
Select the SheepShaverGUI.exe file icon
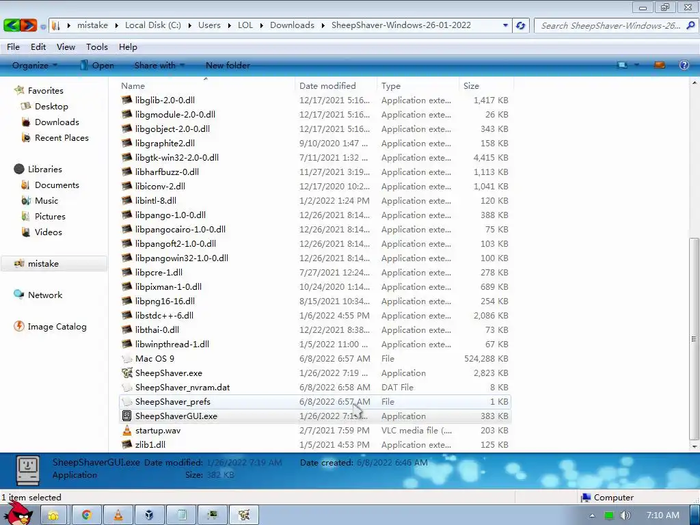(126, 416)
